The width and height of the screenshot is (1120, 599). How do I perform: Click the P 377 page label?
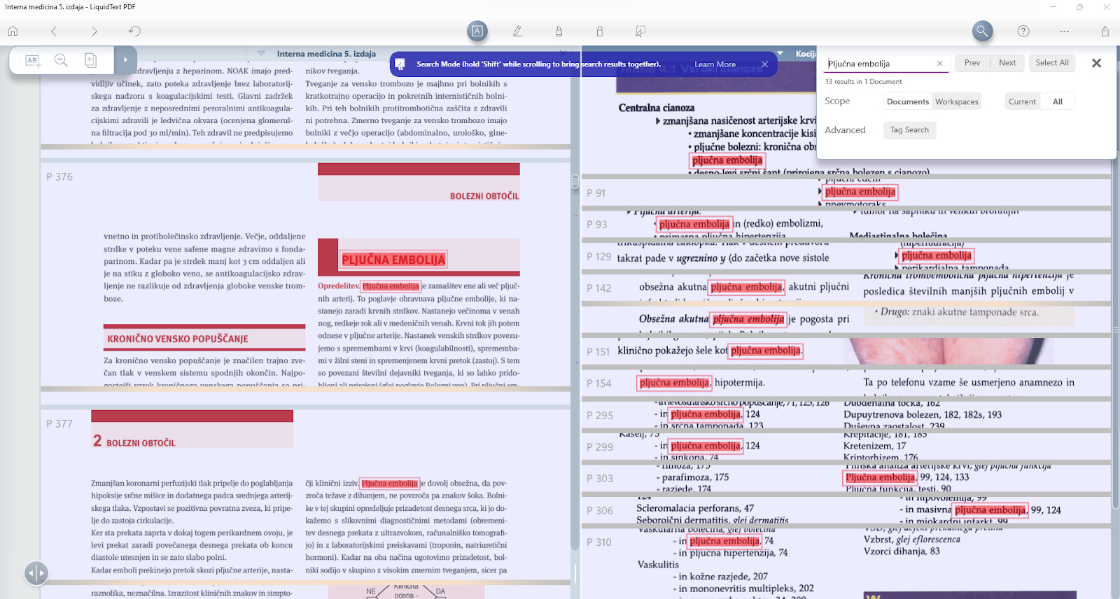coord(59,423)
